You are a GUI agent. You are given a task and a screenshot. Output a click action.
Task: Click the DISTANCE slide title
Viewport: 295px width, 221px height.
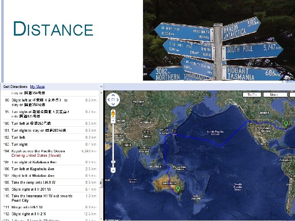(x=53, y=29)
